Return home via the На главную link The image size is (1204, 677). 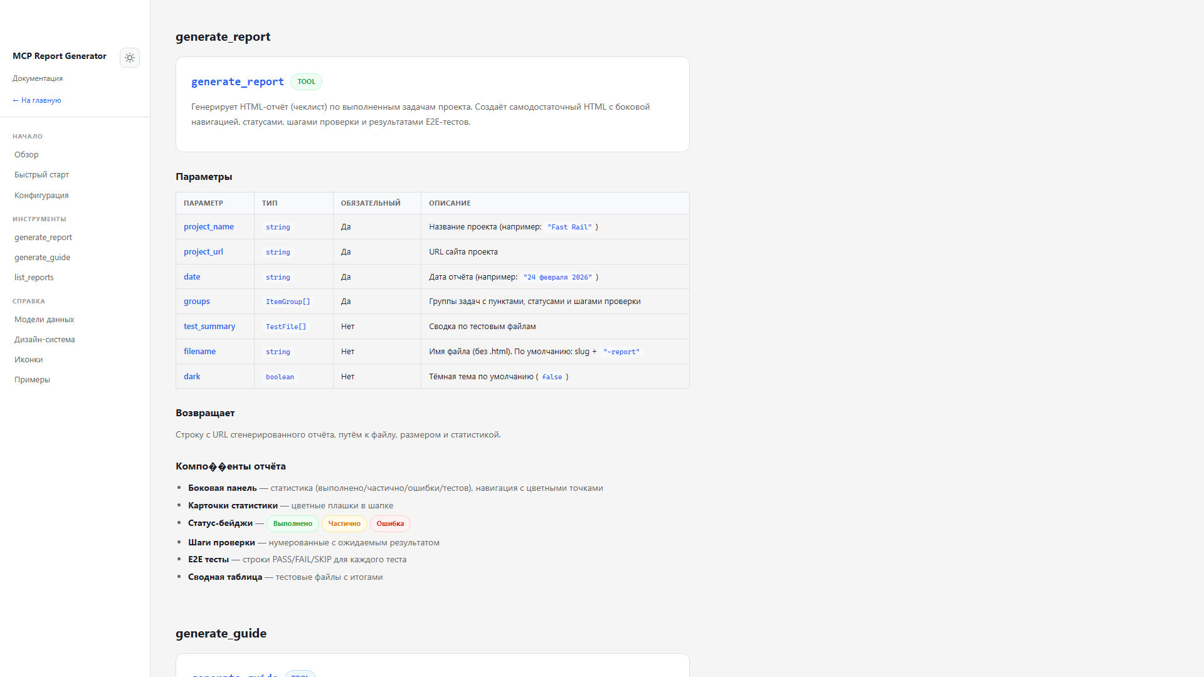click(36, 100)
